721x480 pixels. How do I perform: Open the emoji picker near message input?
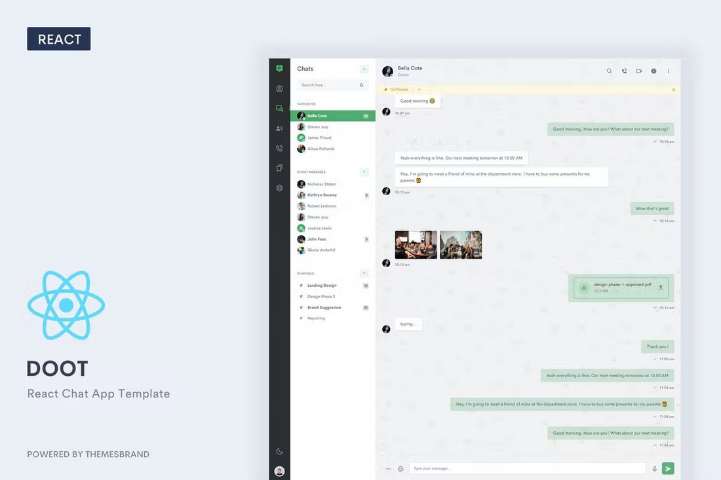400,468
